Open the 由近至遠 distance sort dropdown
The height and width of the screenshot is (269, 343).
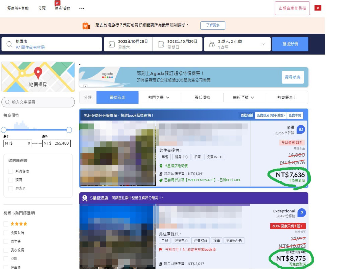coord(244,97)
